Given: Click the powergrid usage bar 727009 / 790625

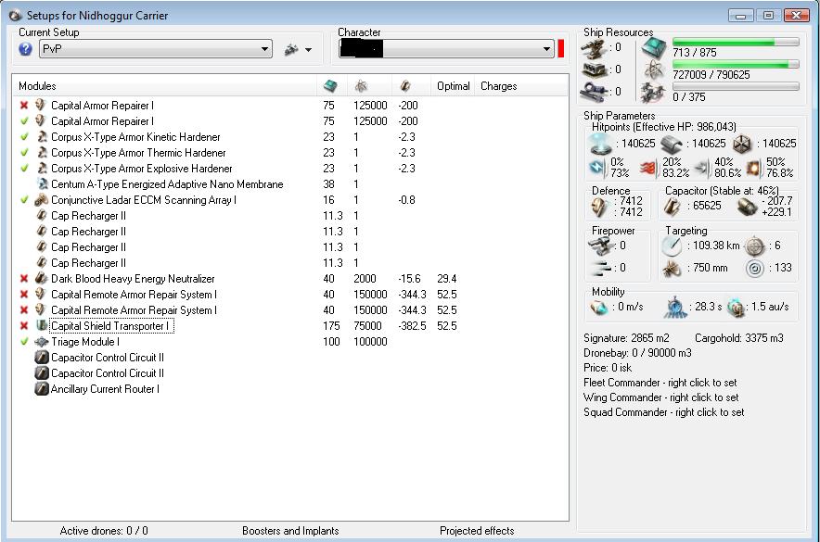Looking at the screenshot, I should [736, 64].
